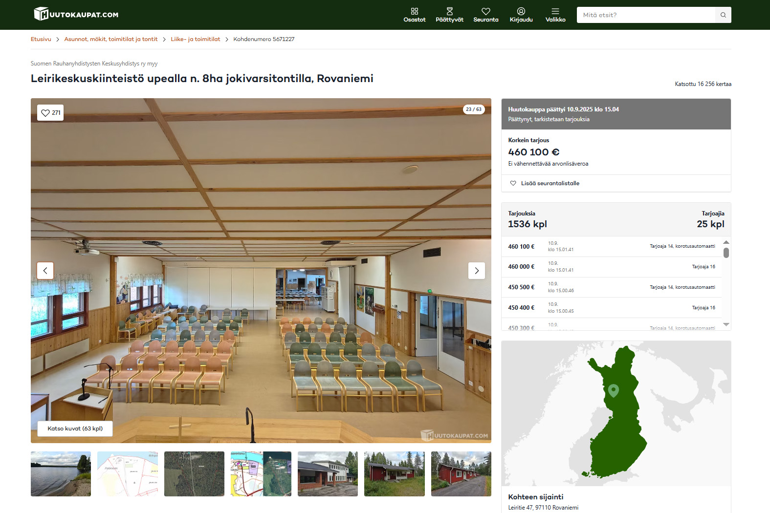Screen dimensions: 770x513
Task: Click the 'Kohteen sijainti' heading
Action: pos(536,497)
